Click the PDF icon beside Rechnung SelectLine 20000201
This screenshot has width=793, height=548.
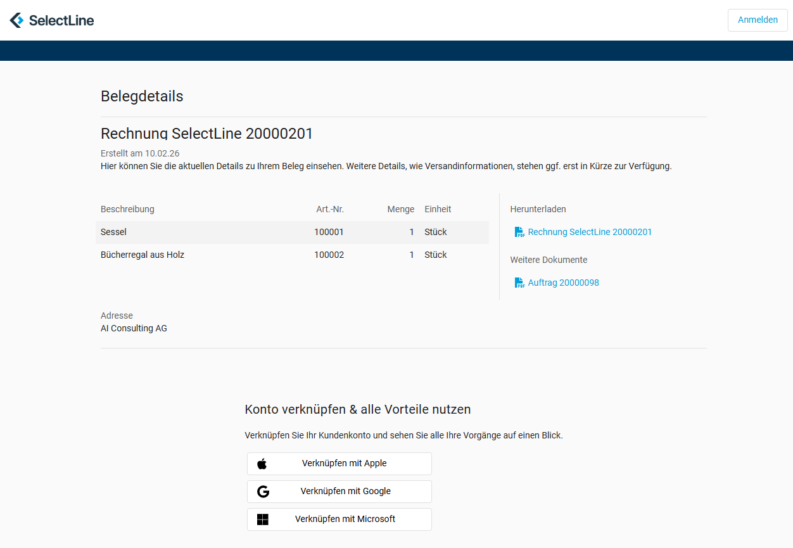click(x=519, y=233)
